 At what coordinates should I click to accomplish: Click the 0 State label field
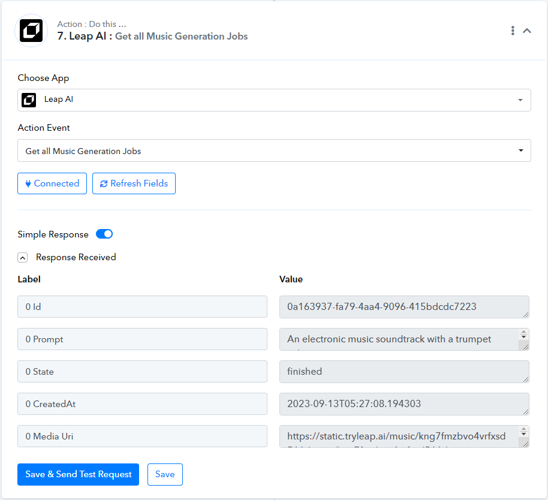click(142, 372)
